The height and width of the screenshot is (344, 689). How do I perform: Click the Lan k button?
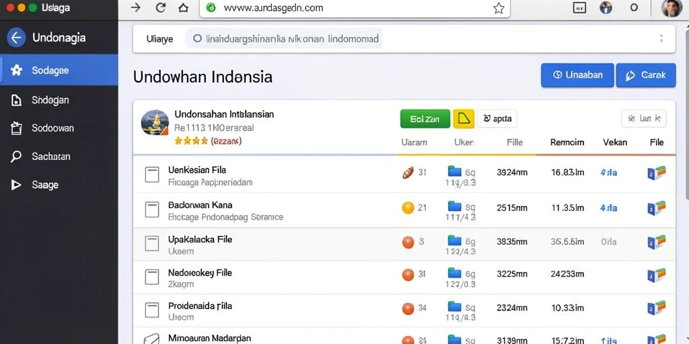(644, 118)
